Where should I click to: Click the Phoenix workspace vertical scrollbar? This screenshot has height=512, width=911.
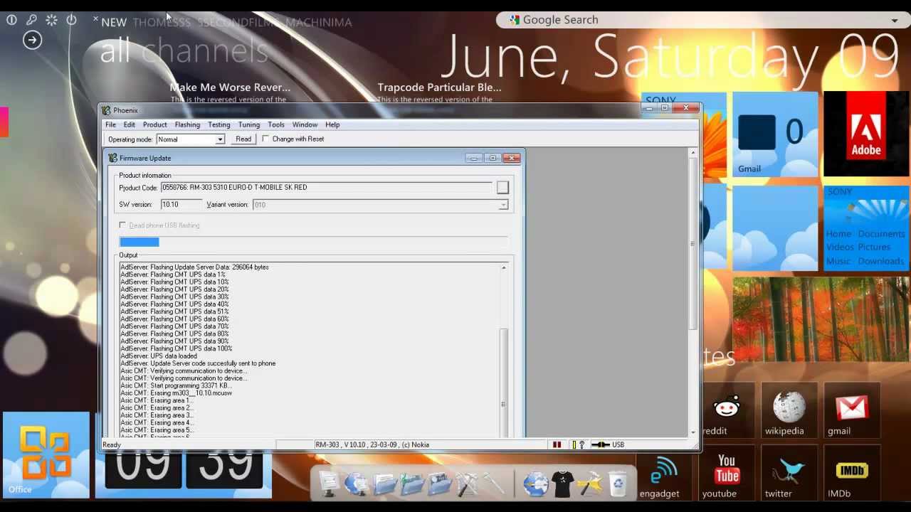(693, 292)
